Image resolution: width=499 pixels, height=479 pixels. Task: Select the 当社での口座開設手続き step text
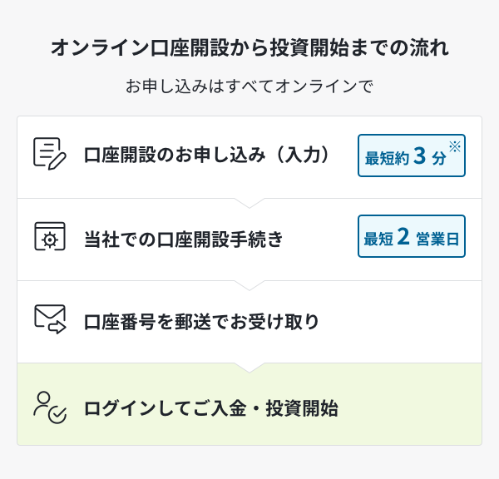[x=183, y=239]
